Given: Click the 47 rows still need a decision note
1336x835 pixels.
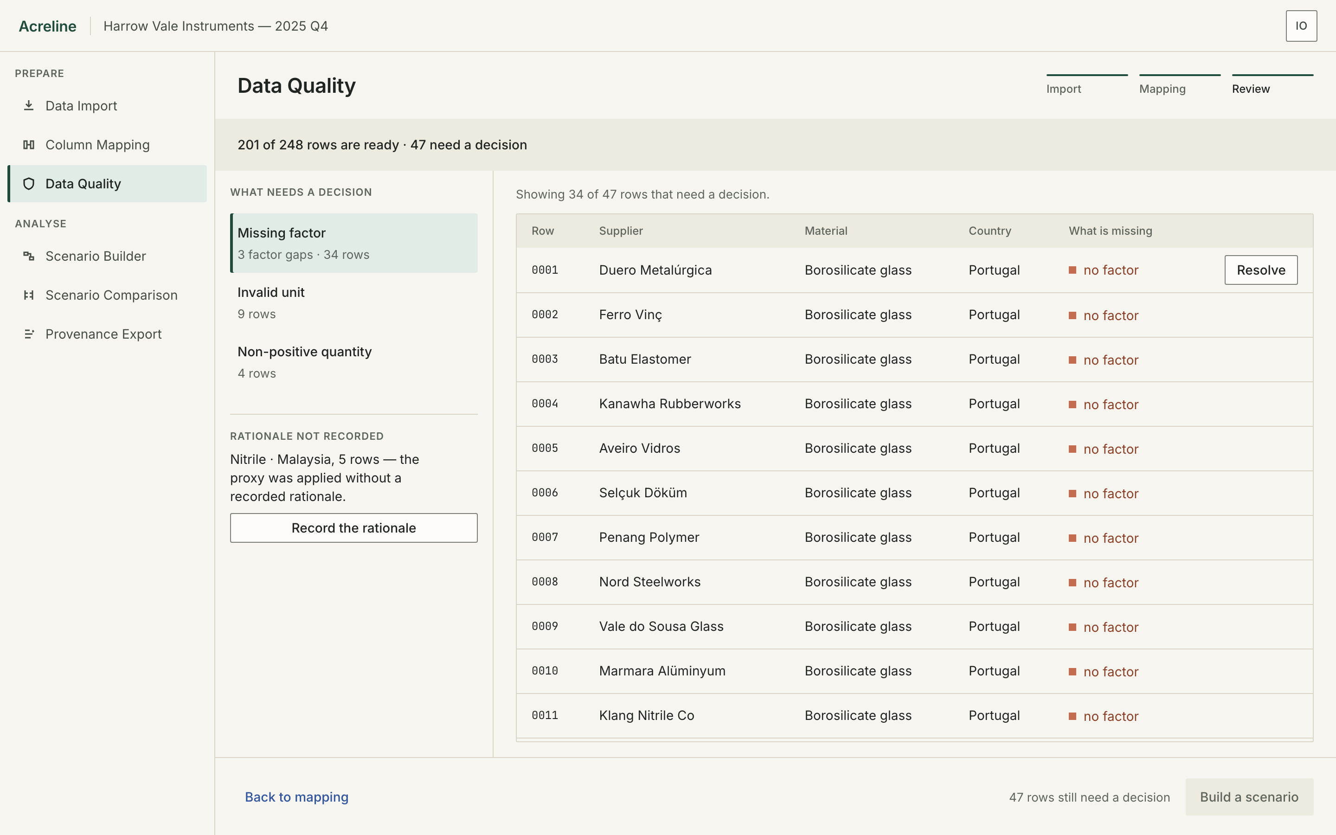Looking at the screenshot, I should 1089,797.
